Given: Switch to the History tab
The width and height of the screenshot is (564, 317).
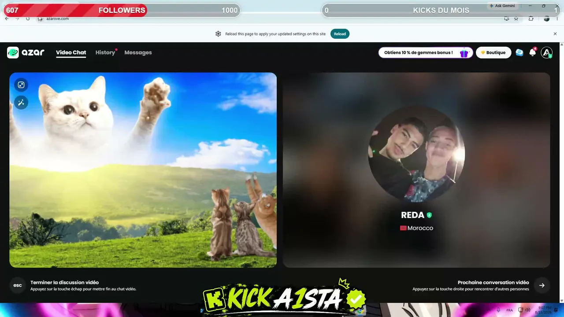Looking at the screenshot, I should (105, 52).
